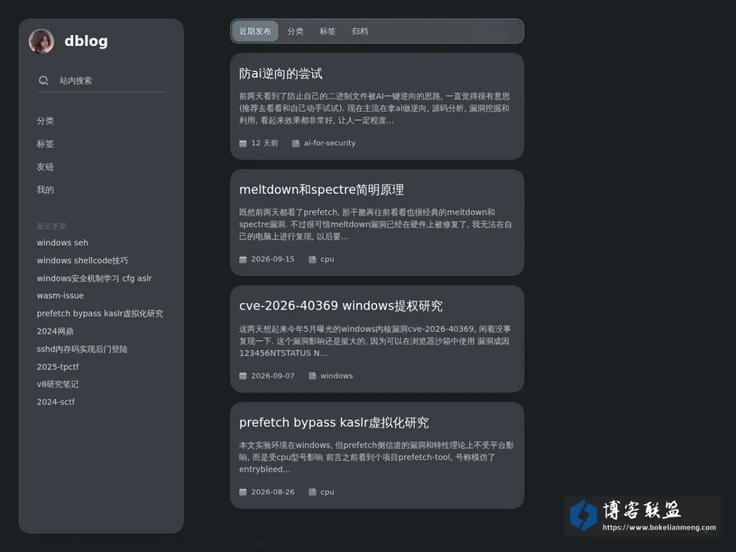The height and width of the screenshot is (552, 736).
Task: Click the 防ai逆向 article summary text
Action: pos(375,109)
